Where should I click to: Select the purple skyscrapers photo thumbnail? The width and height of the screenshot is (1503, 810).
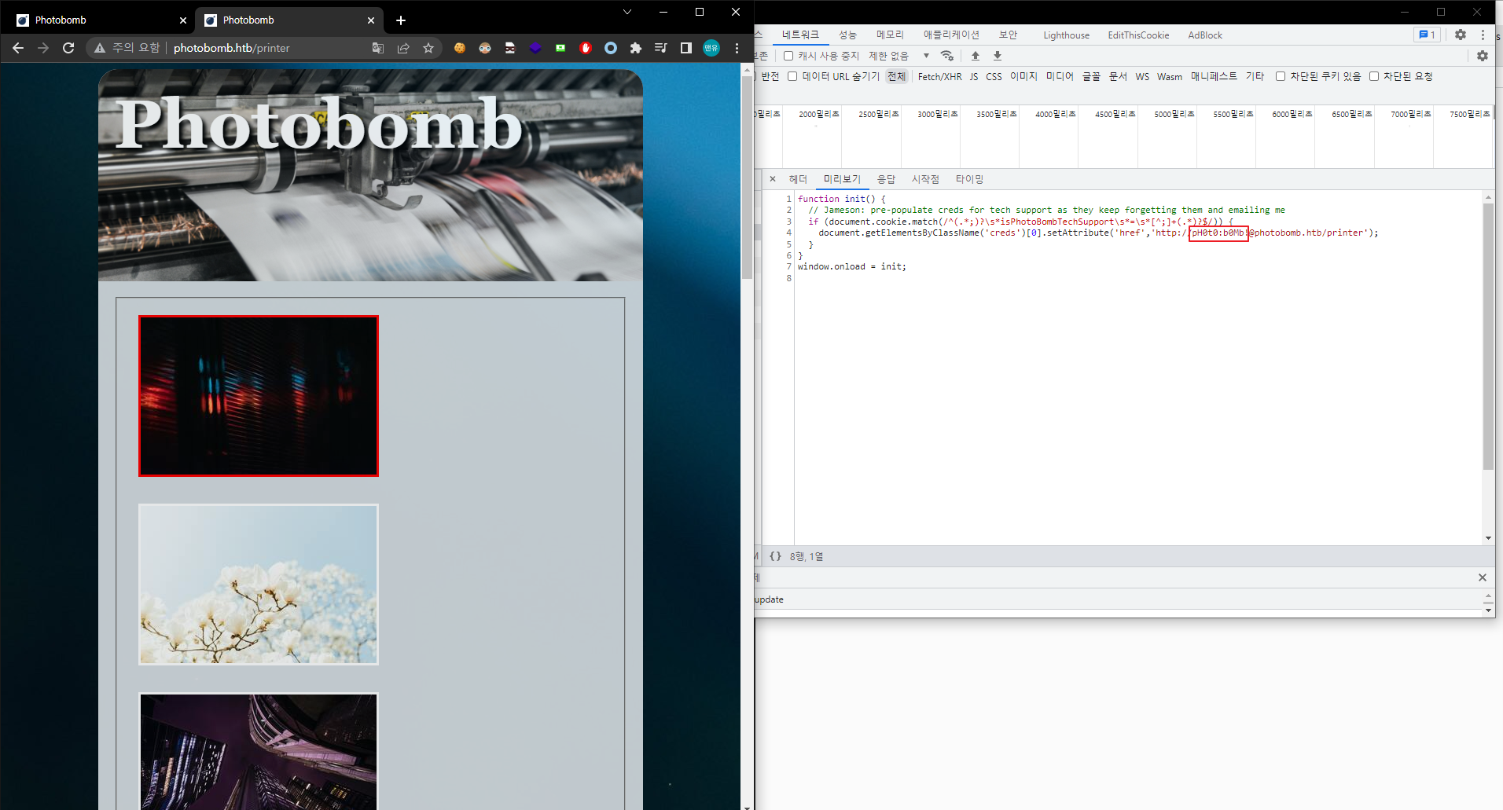pyautogui.click(x=259, y=751)
